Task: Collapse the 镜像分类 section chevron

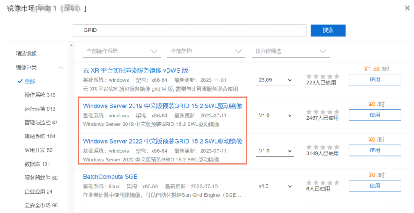Action: coord(61,67)
